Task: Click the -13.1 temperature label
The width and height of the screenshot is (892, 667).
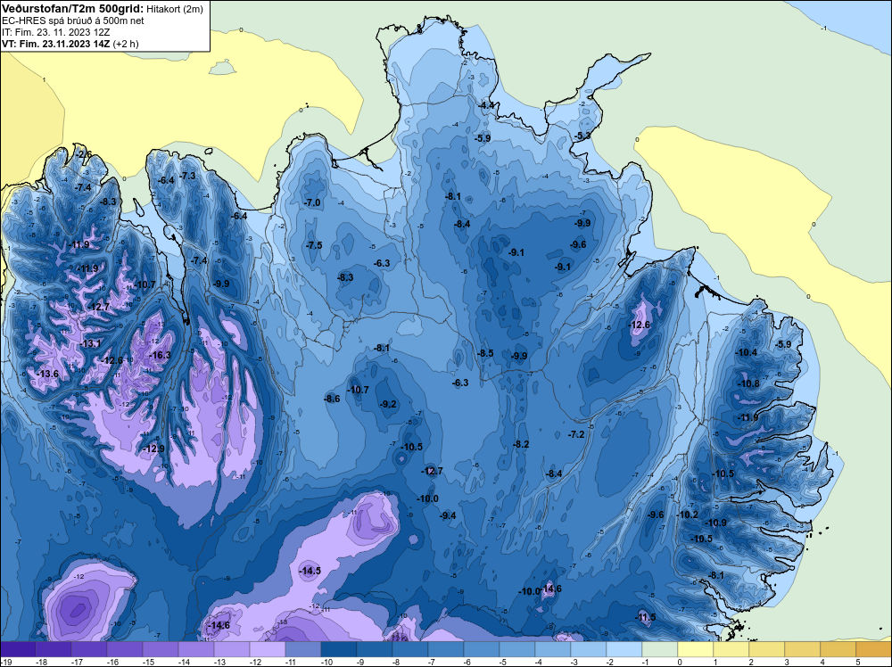Action: tap(90, 343)
